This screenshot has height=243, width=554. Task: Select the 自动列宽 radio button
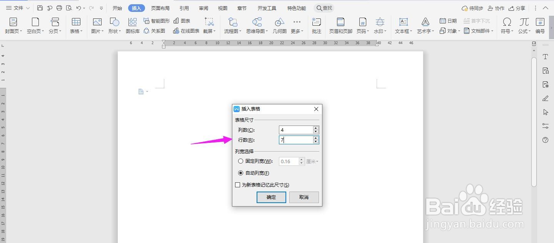click(x=241, y=173)
